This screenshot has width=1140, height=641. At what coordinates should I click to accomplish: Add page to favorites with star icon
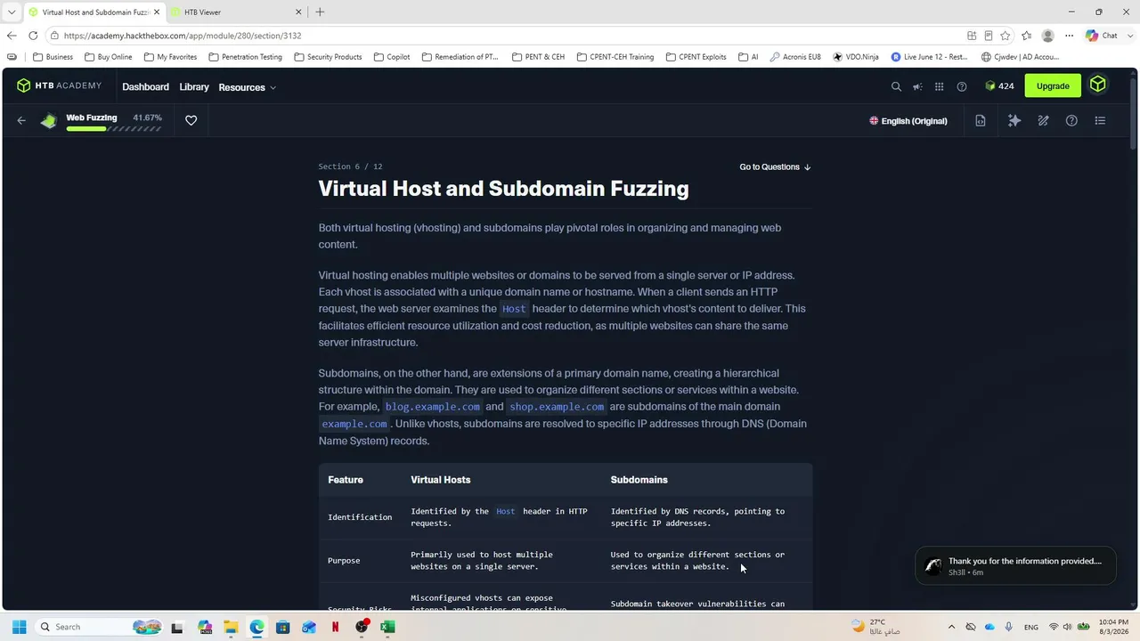click(1006, 36)
